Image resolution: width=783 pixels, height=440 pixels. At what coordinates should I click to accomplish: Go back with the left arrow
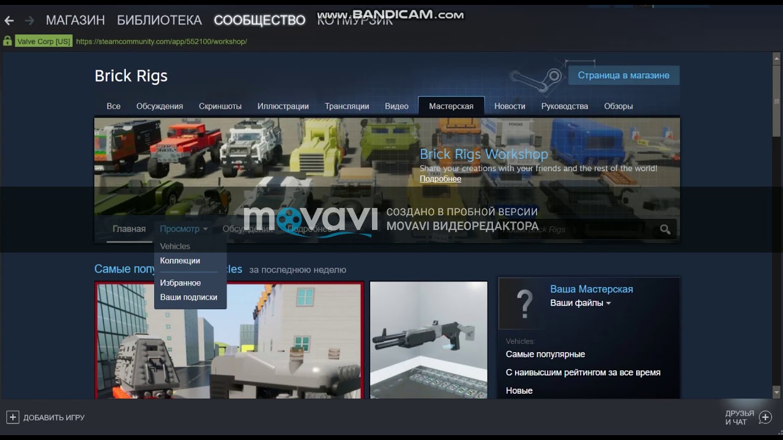(9, 20)
